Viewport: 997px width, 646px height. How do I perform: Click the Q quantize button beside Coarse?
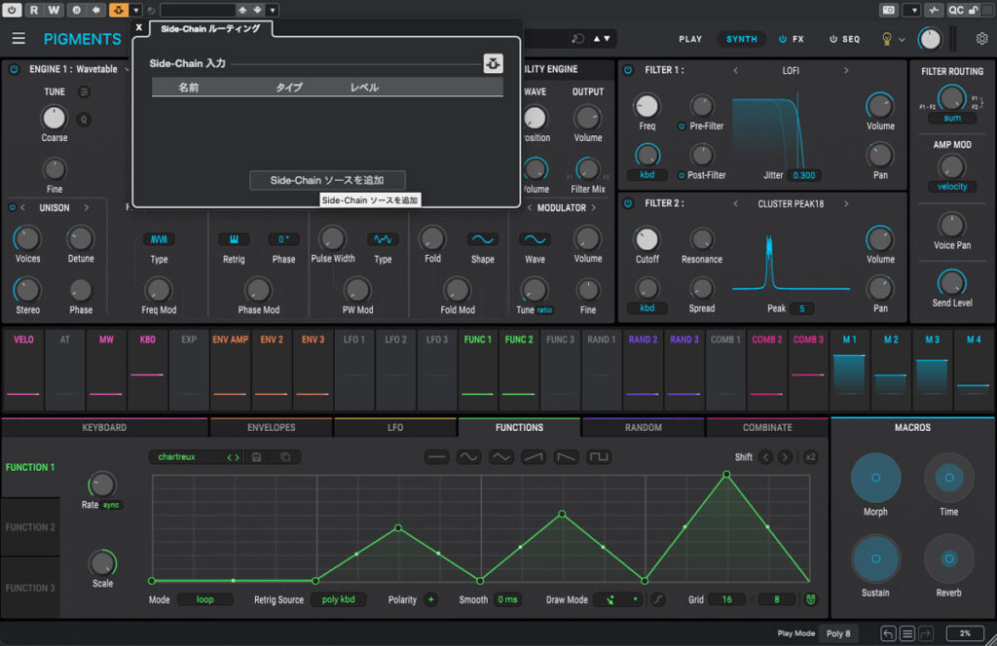pyautogui.click(x=84, y=119)
